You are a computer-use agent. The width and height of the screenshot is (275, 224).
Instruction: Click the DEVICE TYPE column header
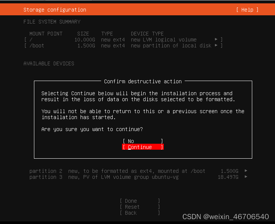click(x=147, y=34)
